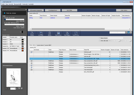
Task: Click the Vassoio by... quantity icon
Action: click(x=23, y=46)
